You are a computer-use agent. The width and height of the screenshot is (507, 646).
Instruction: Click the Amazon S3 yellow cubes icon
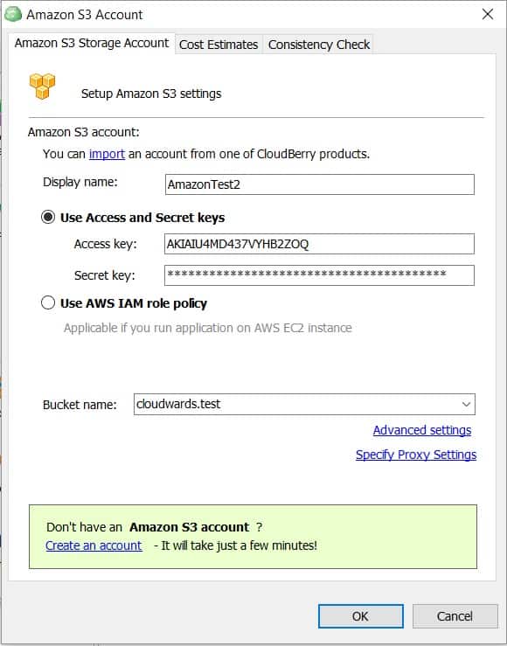point(42,86)
